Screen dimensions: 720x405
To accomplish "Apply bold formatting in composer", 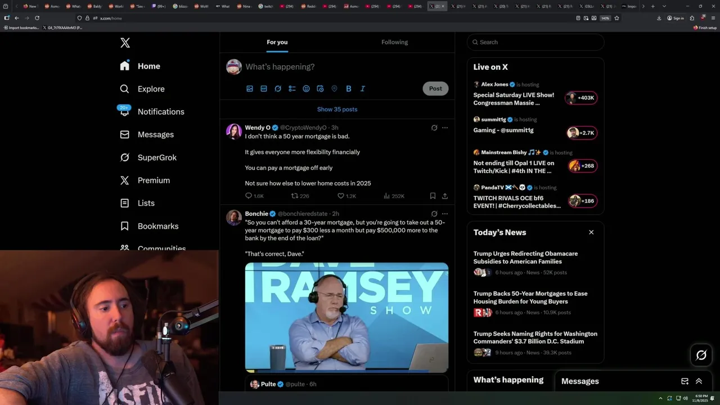I will coord(349,88).
